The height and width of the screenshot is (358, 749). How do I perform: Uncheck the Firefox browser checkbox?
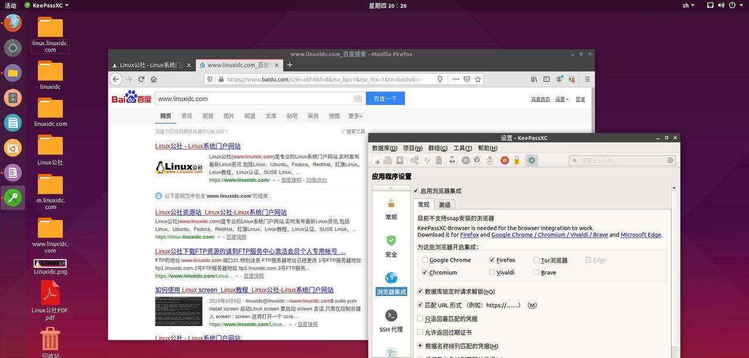492,260
